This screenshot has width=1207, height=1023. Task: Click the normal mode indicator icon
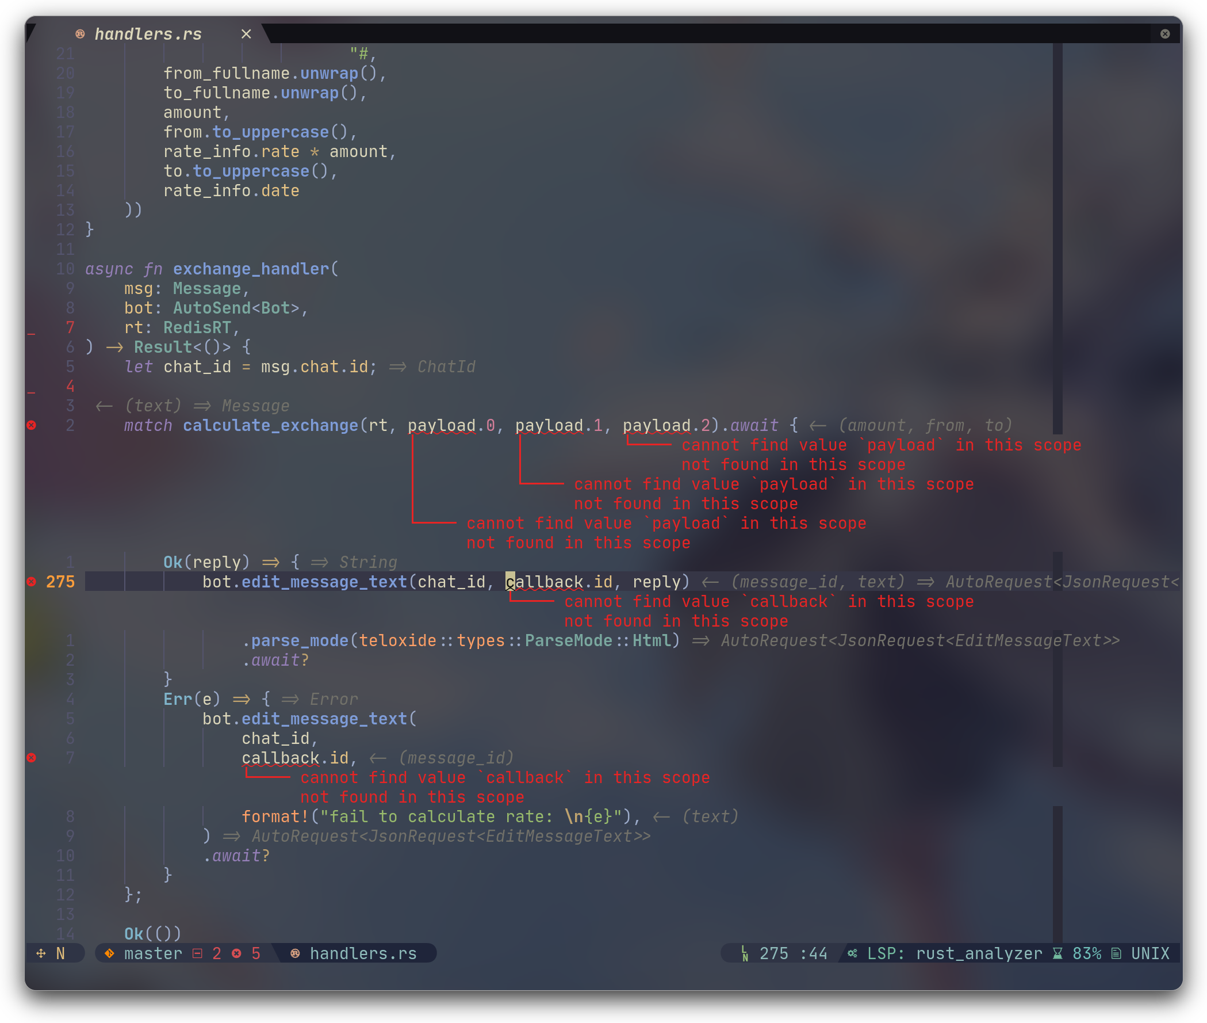coord(41,953)
